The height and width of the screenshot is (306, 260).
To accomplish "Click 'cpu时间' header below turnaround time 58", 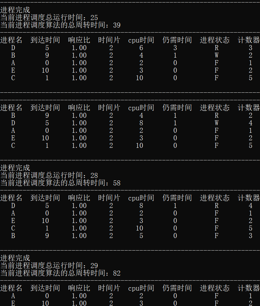I will click(x=141, y=198).
